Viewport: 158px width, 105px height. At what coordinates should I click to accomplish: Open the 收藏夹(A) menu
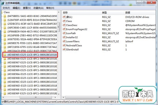click(39, 8)
